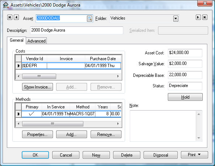This screenshot has height=166, width=215.
Task: Click the Salvage Value field
Action: pyautogui.click(x=185, y=63)
